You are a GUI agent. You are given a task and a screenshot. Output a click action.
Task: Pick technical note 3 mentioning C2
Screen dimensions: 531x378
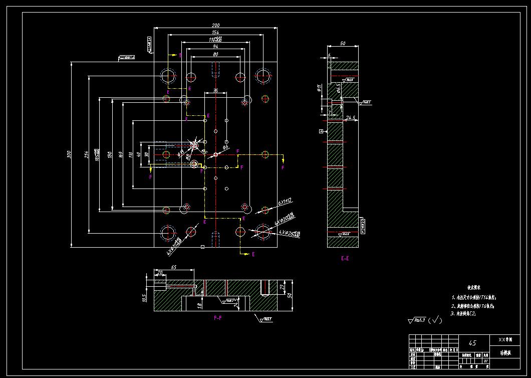click(x=463, y=314)
